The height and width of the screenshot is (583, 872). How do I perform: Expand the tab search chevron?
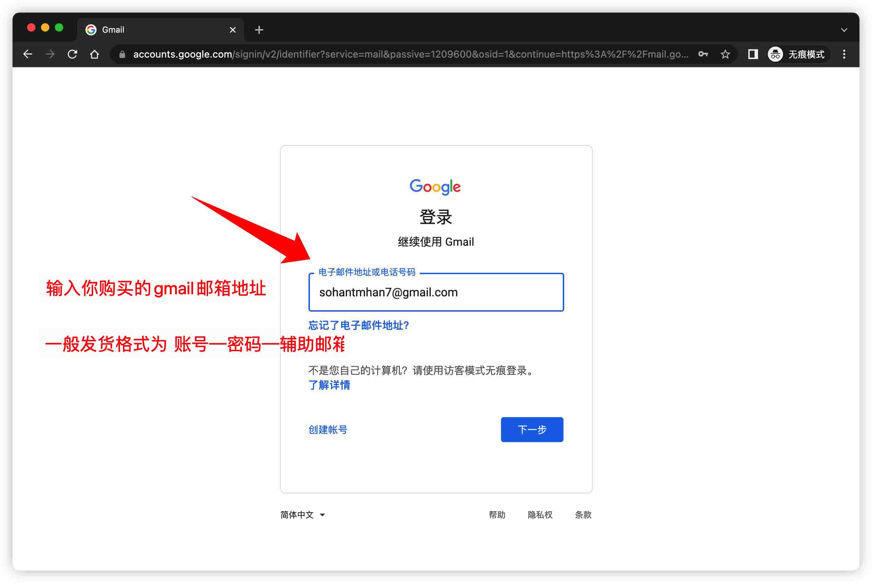(x=844, y=30)
